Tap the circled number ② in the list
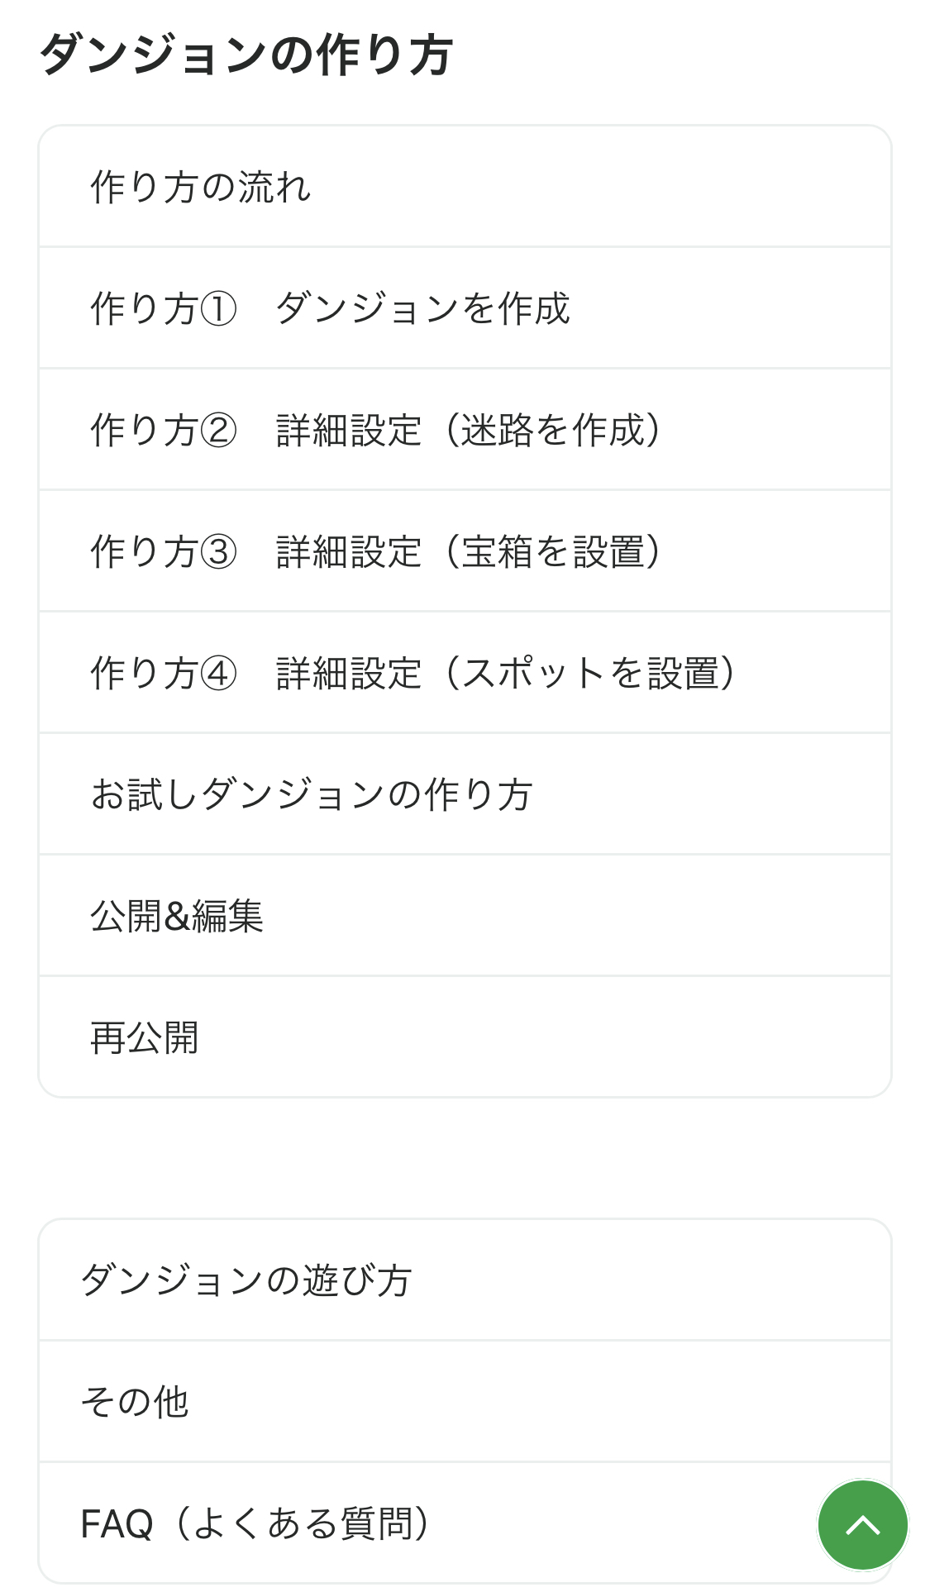 [218, 431]
